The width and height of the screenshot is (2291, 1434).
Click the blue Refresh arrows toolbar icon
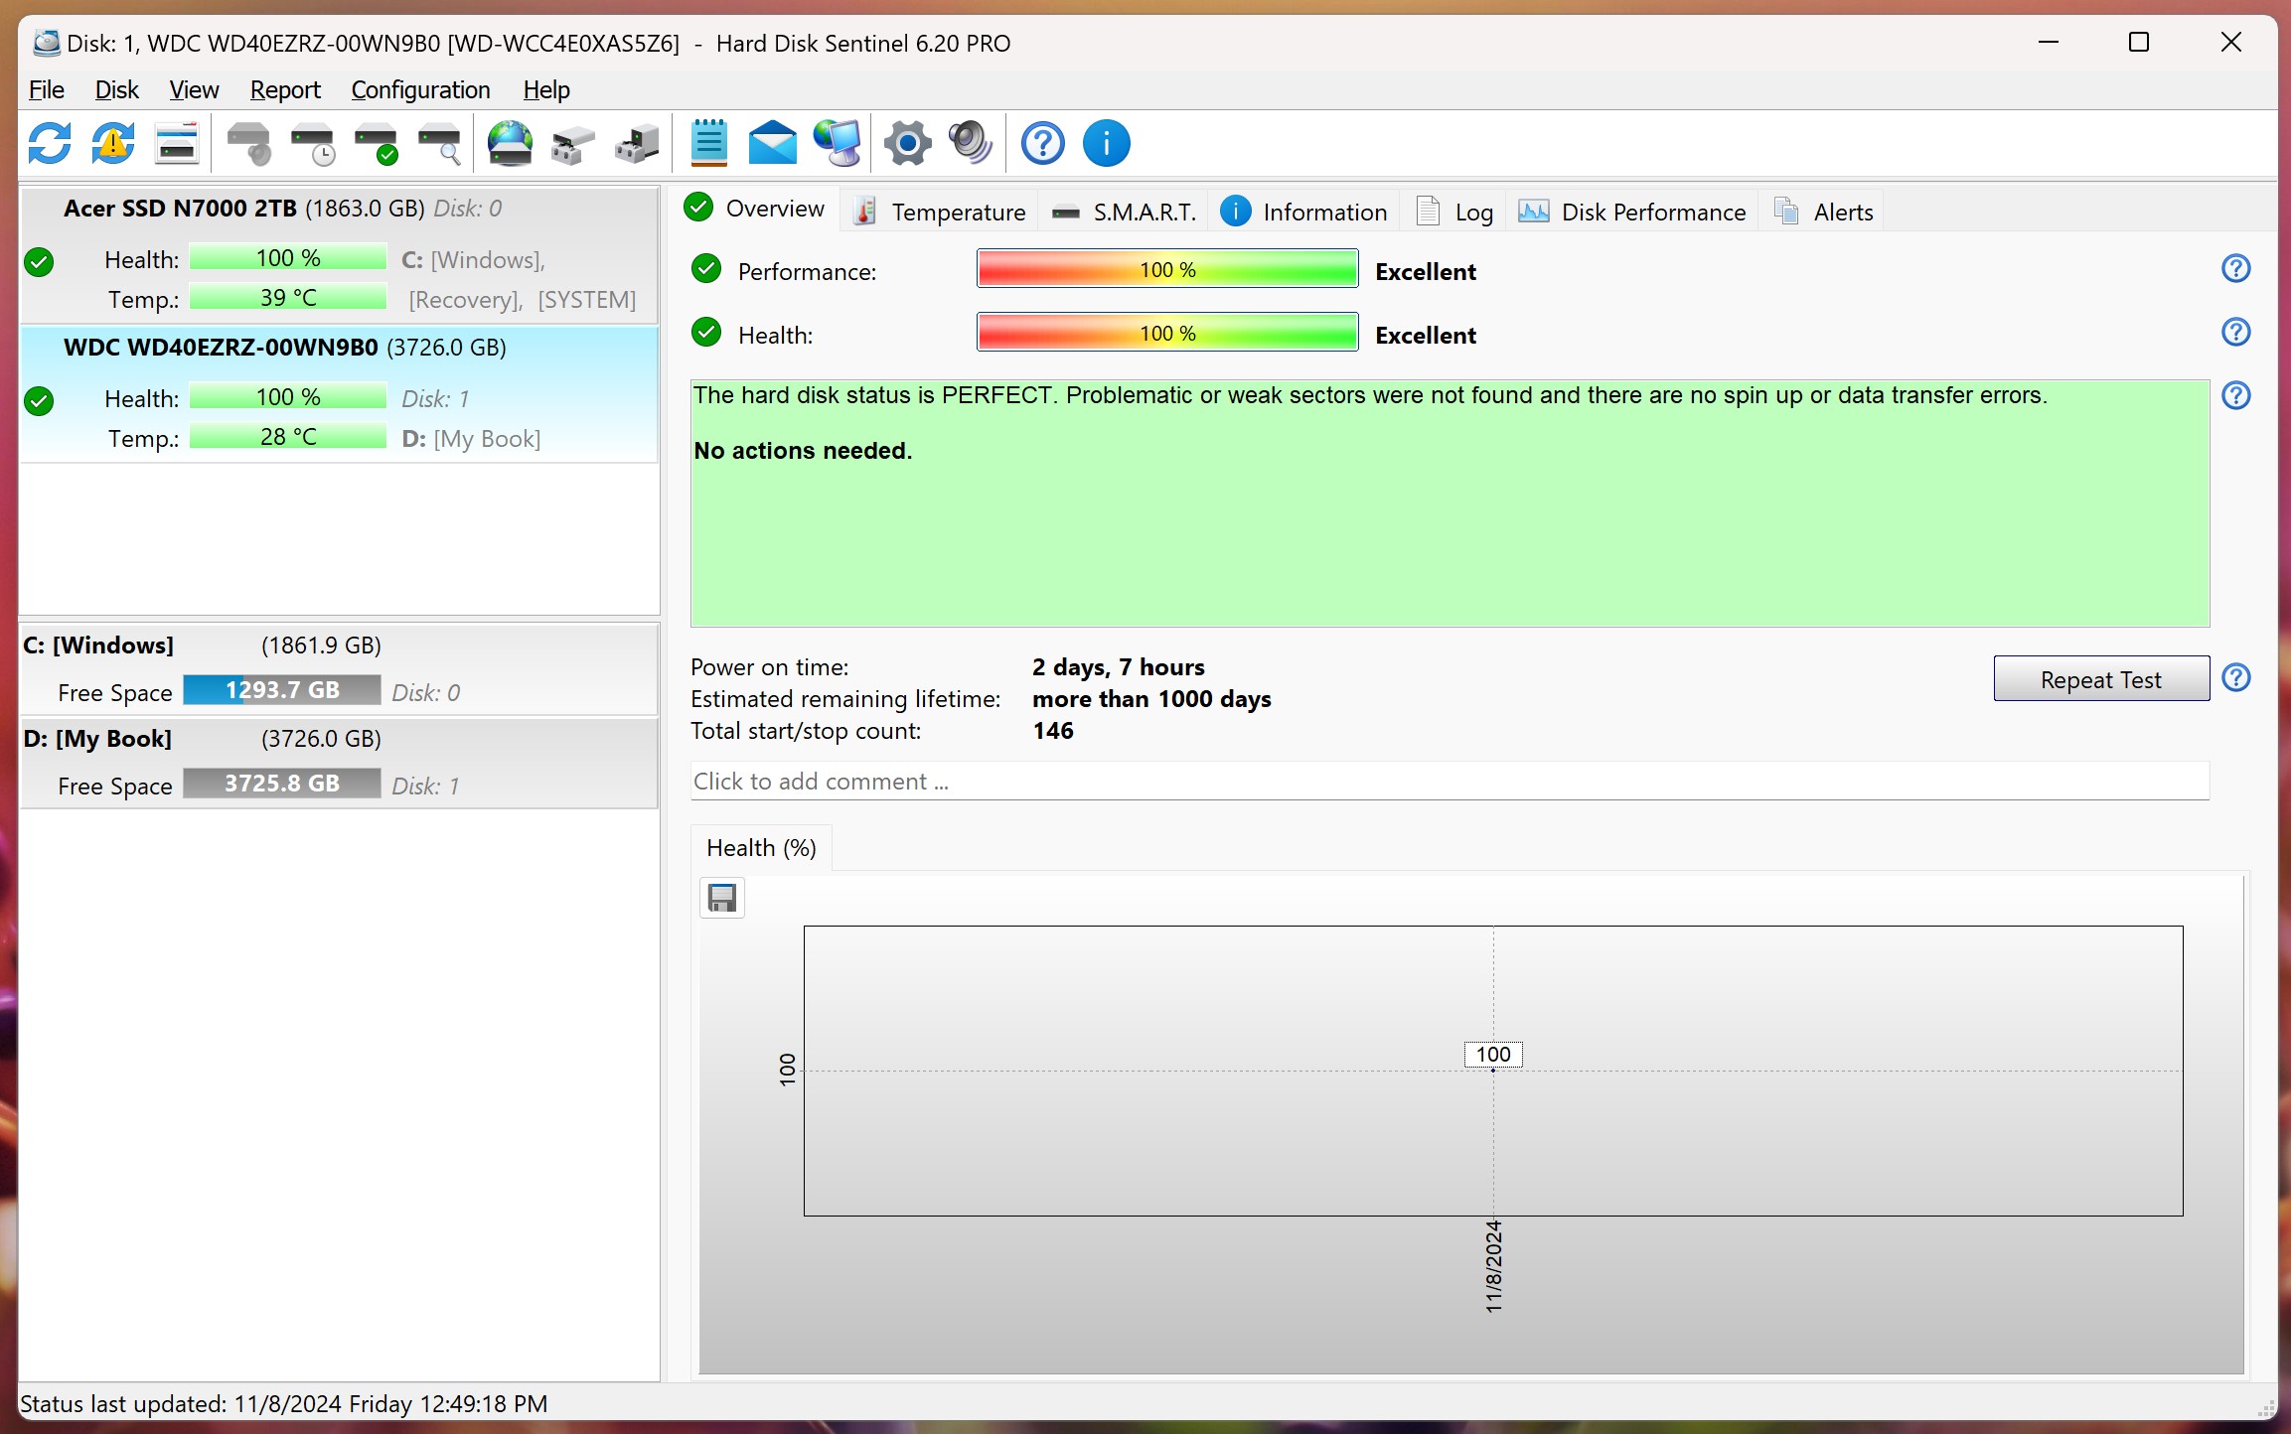pyautogui.click(x=50, y=143)
